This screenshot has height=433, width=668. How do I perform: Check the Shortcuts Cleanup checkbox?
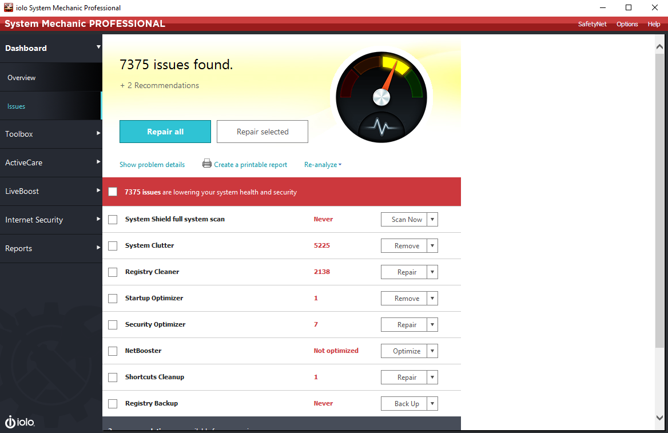point(113,378)
